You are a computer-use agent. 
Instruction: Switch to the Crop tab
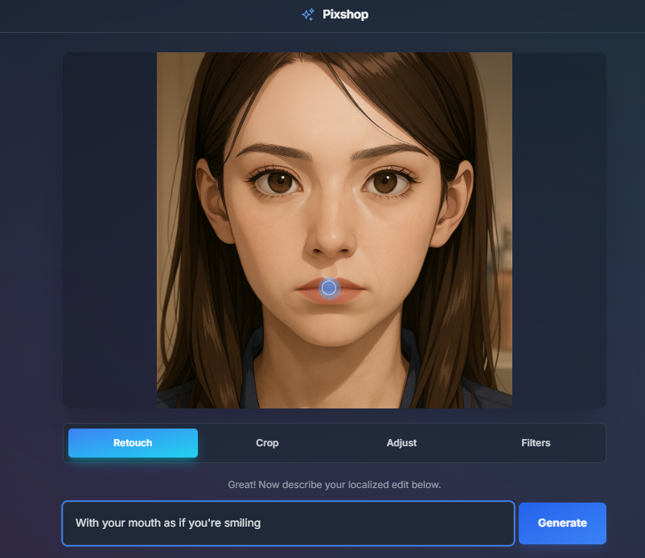(267, 443)
